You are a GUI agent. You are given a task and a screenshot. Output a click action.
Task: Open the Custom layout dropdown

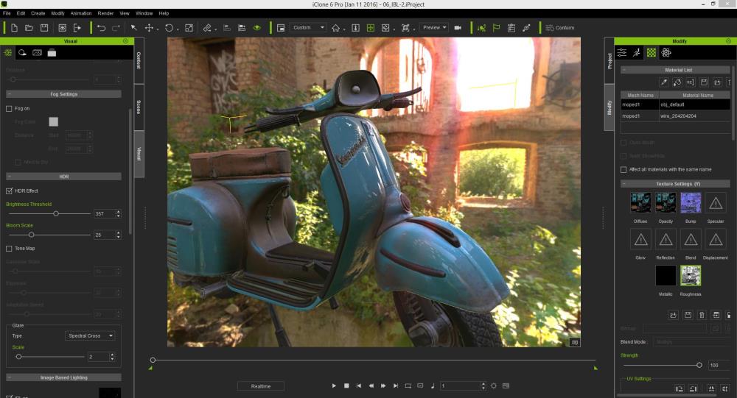[308, 28]
